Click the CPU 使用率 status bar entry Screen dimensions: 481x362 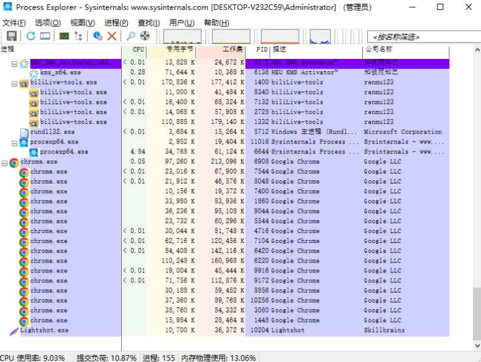(33, 358)
